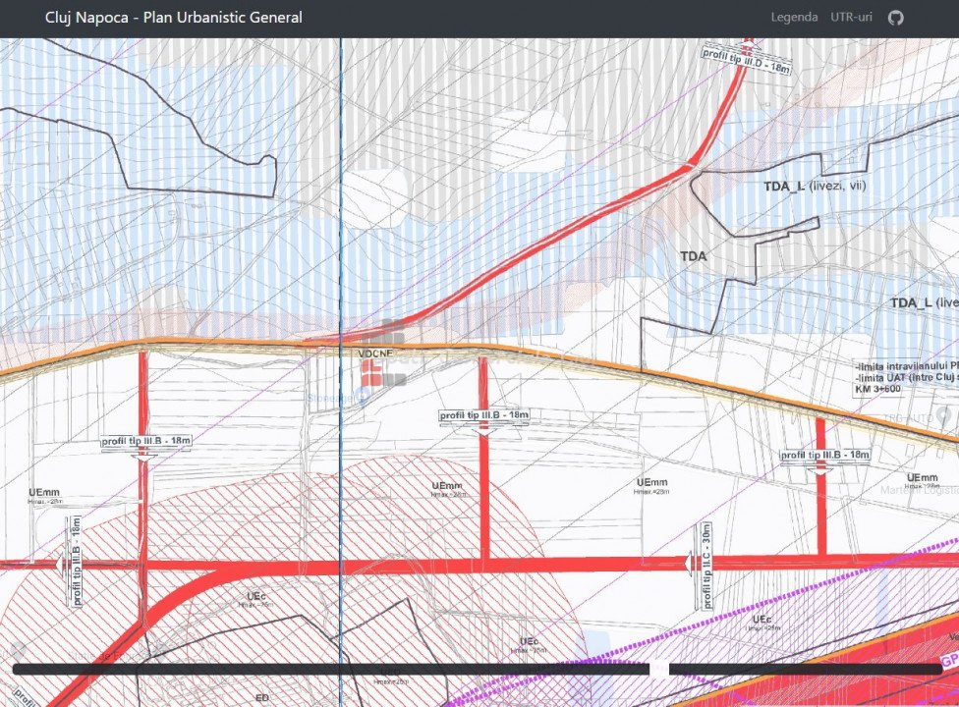
Task: Click the 'profil tip II.C - 30m' vertical label
Action: click(x=706, y=565)
